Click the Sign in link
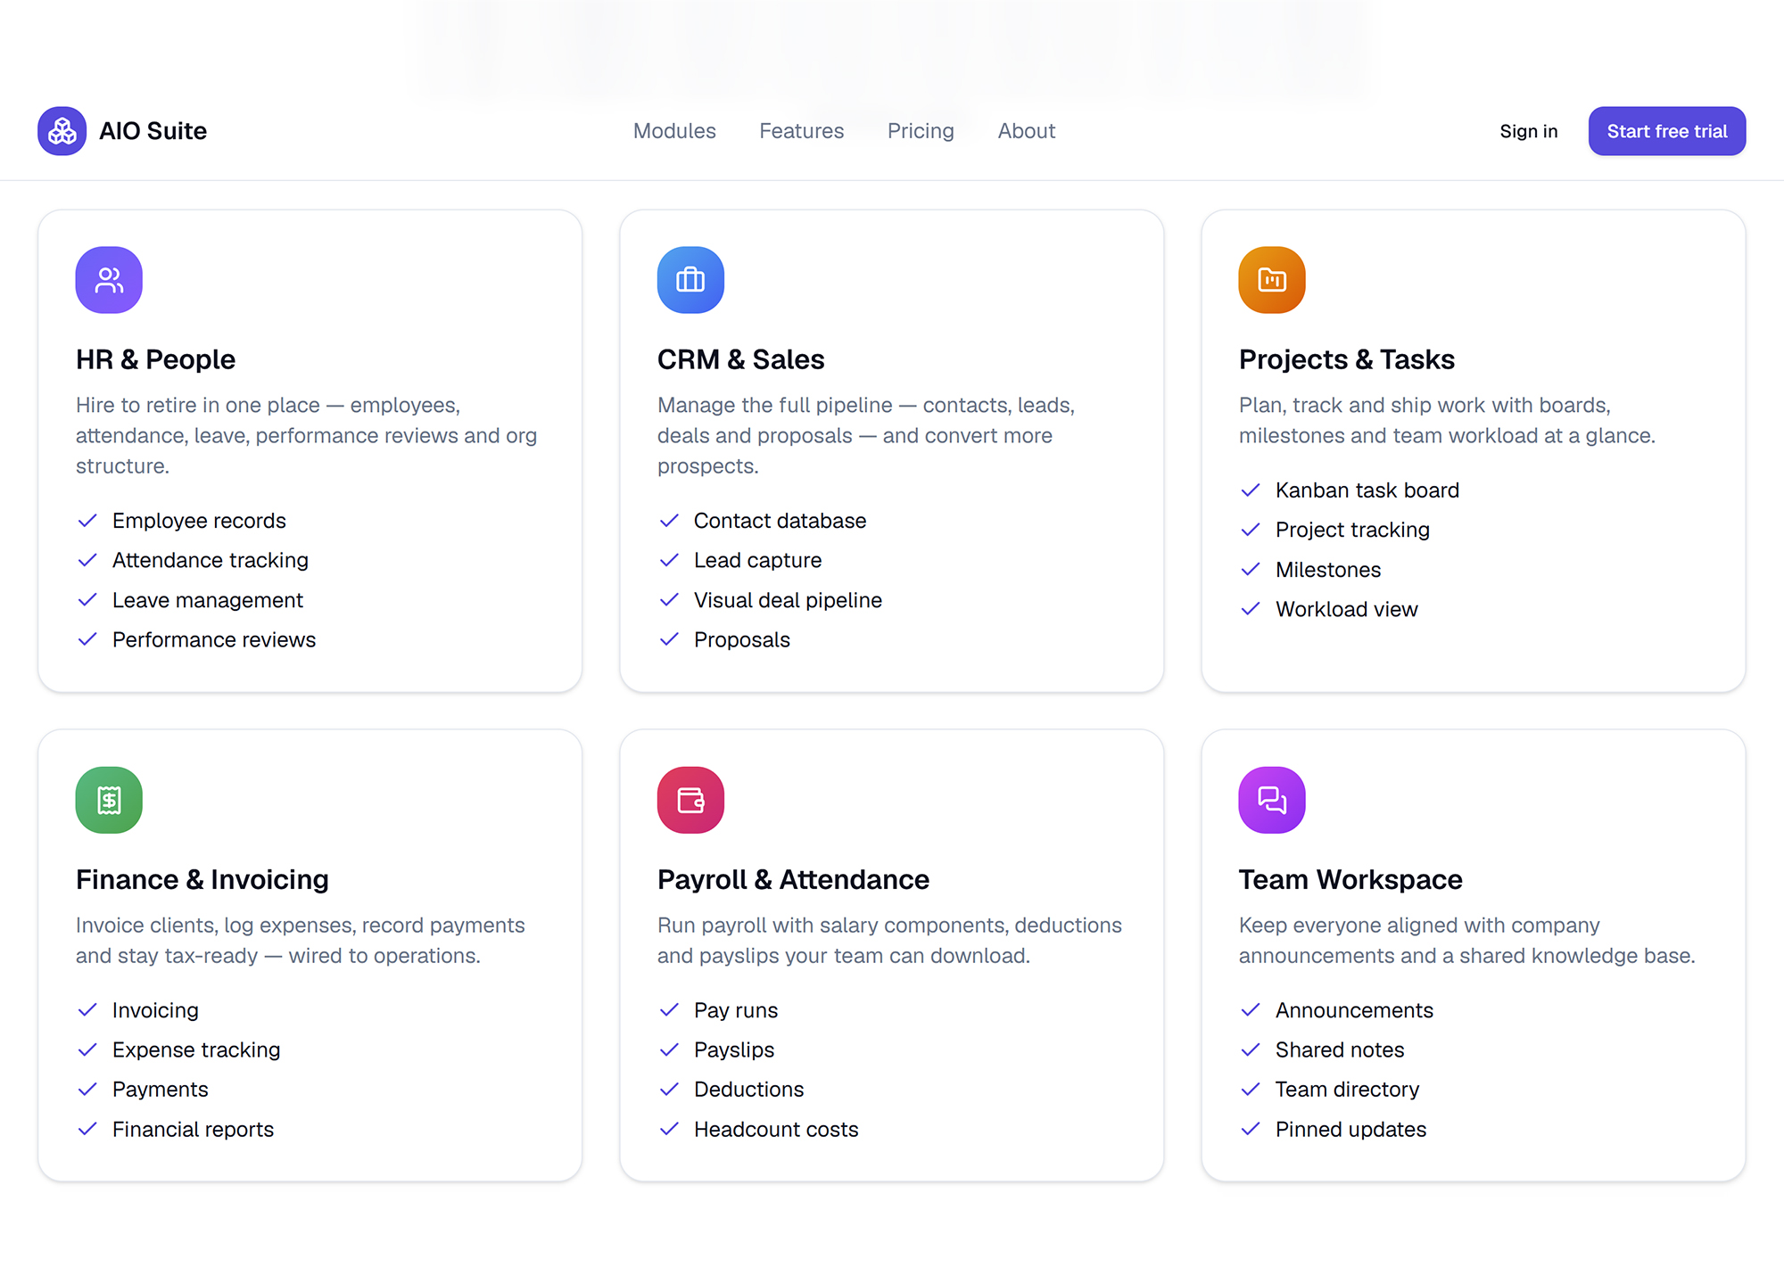1784x1284 pixels. pyautogui.click(x=1529, y=131)
